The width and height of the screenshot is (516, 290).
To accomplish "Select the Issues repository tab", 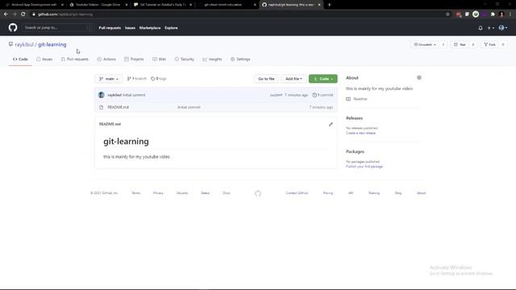I will 44,59.
